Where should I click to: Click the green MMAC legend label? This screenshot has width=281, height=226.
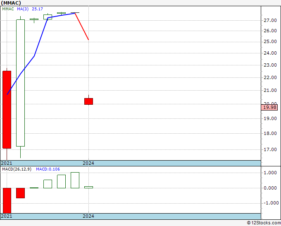[x=8, y=9]
